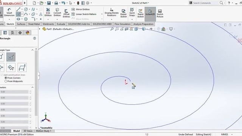The height and width of the screenshot is (136, 242).
Task: Select the Ellipse sketch tool
Action: 33,14
